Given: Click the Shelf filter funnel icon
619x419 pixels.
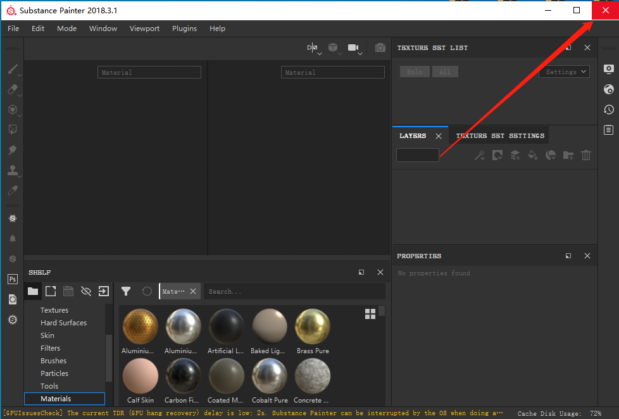Looking at the screenshot, I should click(x=126, y=291).
